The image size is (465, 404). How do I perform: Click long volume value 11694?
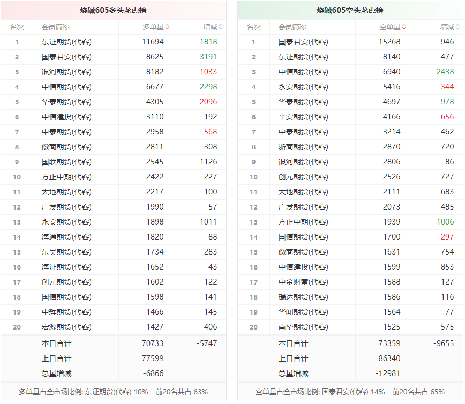tap(153, 42)
